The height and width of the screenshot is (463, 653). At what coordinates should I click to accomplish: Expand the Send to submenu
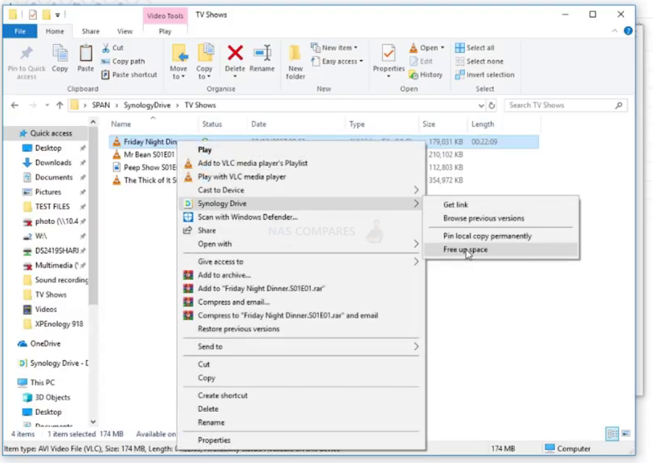pyautogui.click(x=301, y=347)
